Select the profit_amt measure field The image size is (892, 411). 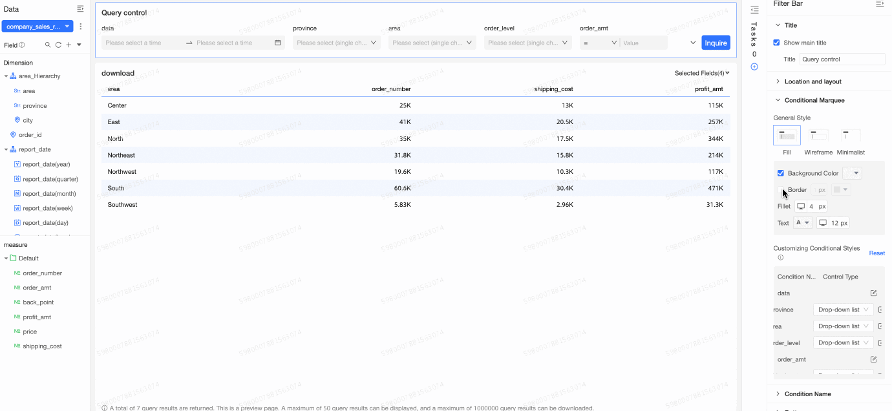pos(37,317)
